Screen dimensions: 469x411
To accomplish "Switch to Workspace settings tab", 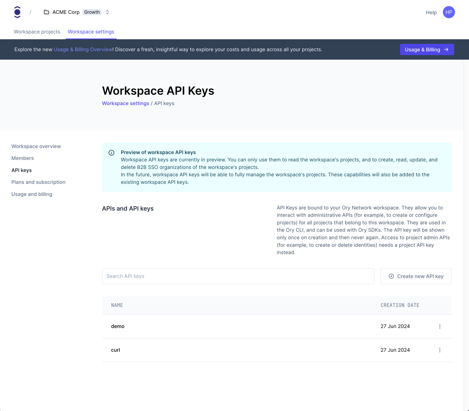I will 91,32.
